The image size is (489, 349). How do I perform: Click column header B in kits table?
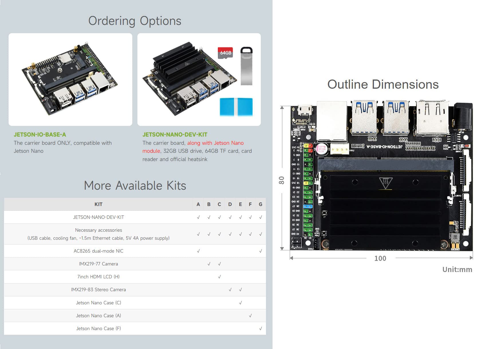click(209, 204)
